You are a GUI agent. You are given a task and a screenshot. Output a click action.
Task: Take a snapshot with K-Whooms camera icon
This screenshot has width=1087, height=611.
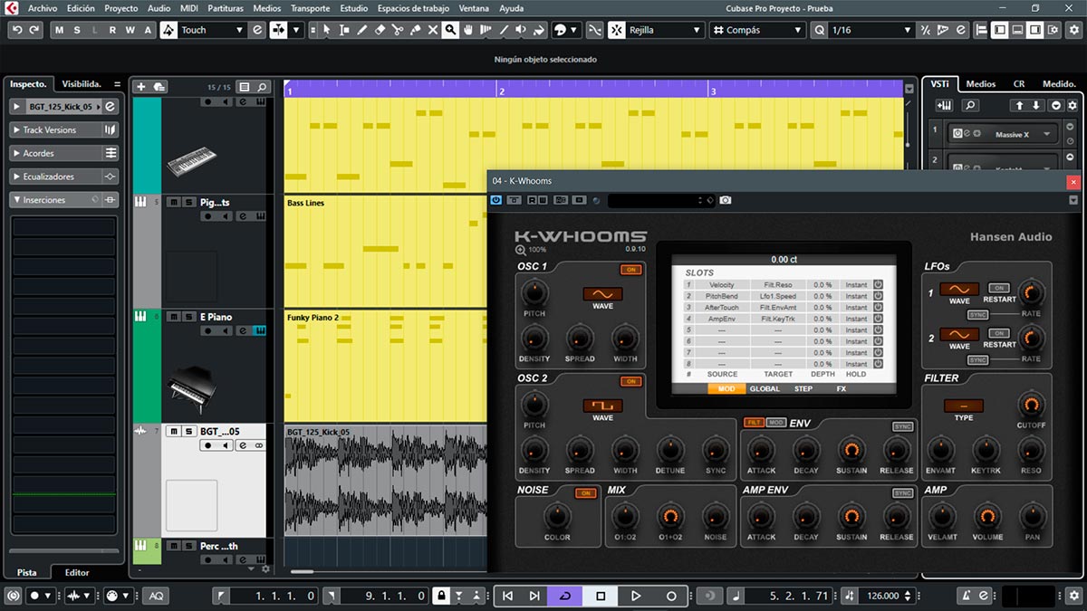click(726, 200)
